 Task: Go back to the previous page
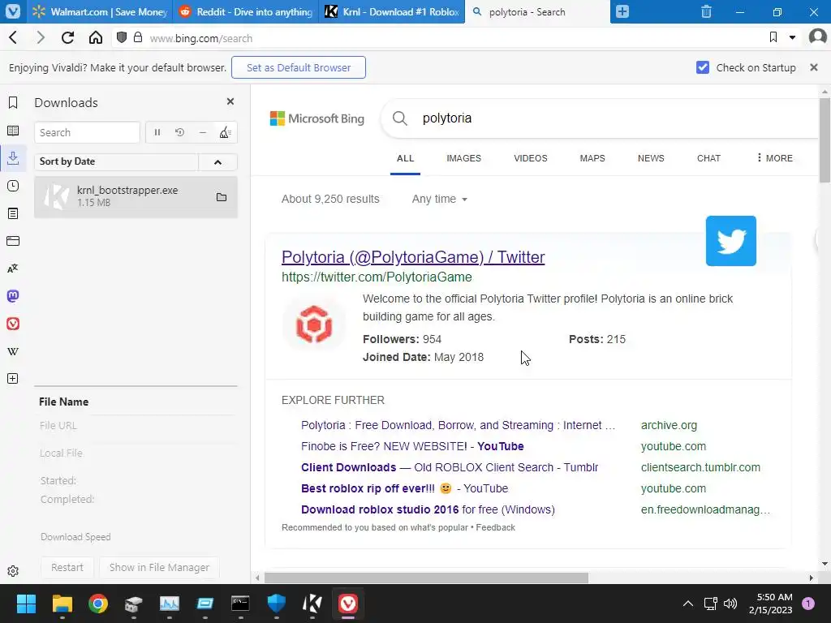(x=13, y=37)
